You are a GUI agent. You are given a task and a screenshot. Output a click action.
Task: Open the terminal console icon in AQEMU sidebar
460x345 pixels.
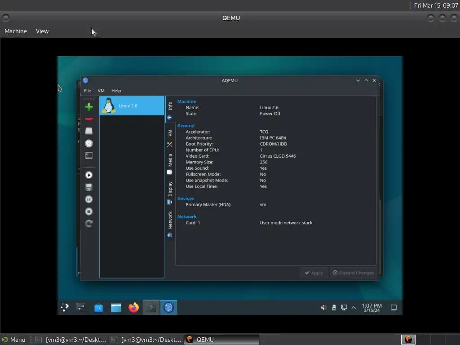click(x=89, y=155)
